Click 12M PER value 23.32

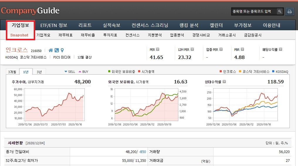click(x=185, y=57)
